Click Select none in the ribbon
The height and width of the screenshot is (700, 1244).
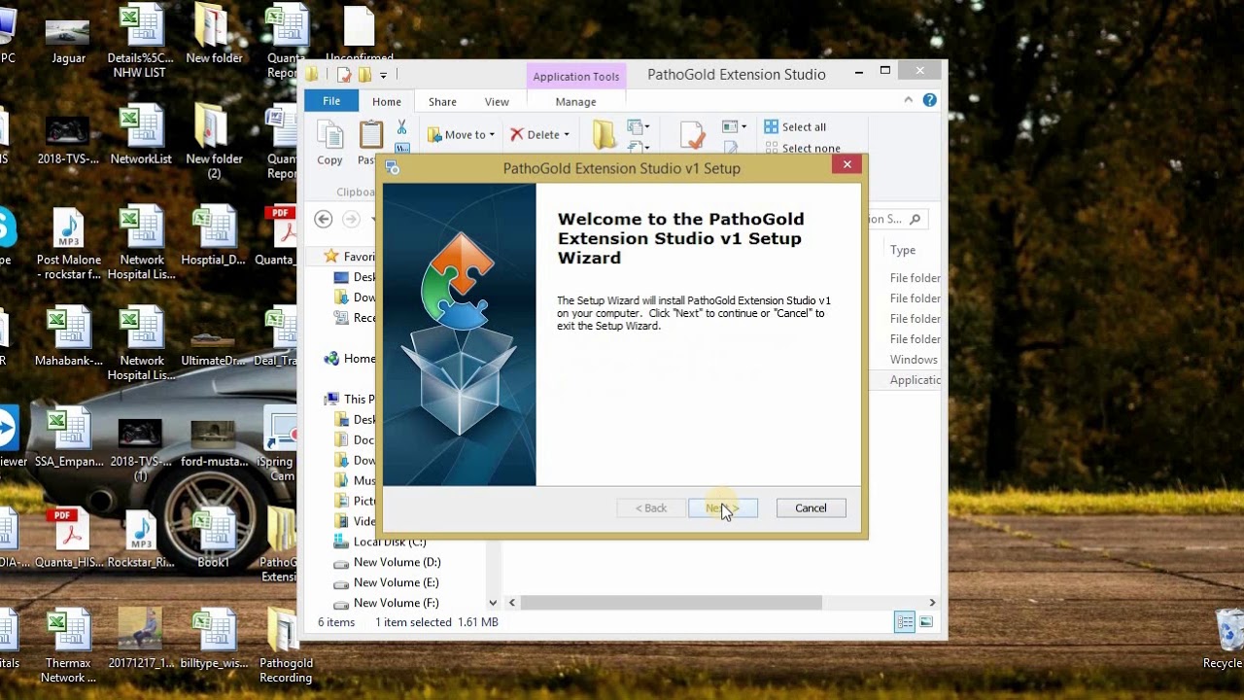[x=802, y=148]
